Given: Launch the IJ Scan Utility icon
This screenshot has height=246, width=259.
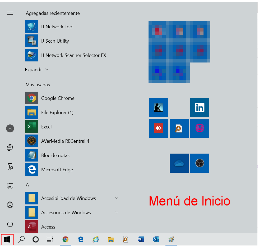Looking at the screenshot, I should tap(32, 41).
